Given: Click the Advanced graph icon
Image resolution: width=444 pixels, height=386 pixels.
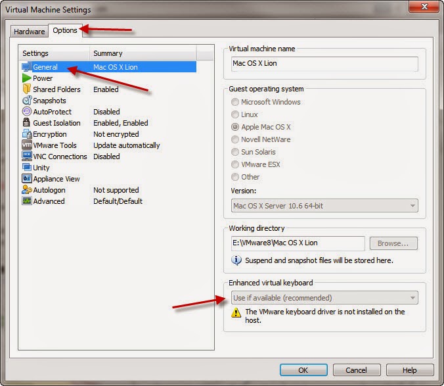Looking at the screenshot, I should (x=27, y=201).
